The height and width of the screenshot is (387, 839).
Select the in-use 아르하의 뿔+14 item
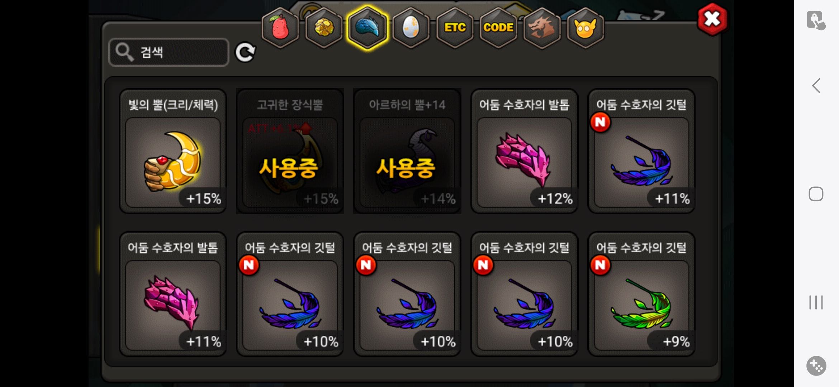(407, 151)
